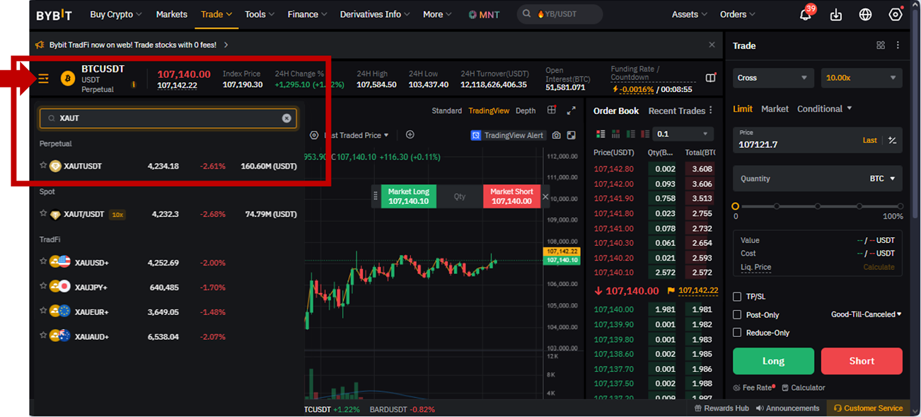Click the 100% end of quantity slider

click(x=900, y=206)
